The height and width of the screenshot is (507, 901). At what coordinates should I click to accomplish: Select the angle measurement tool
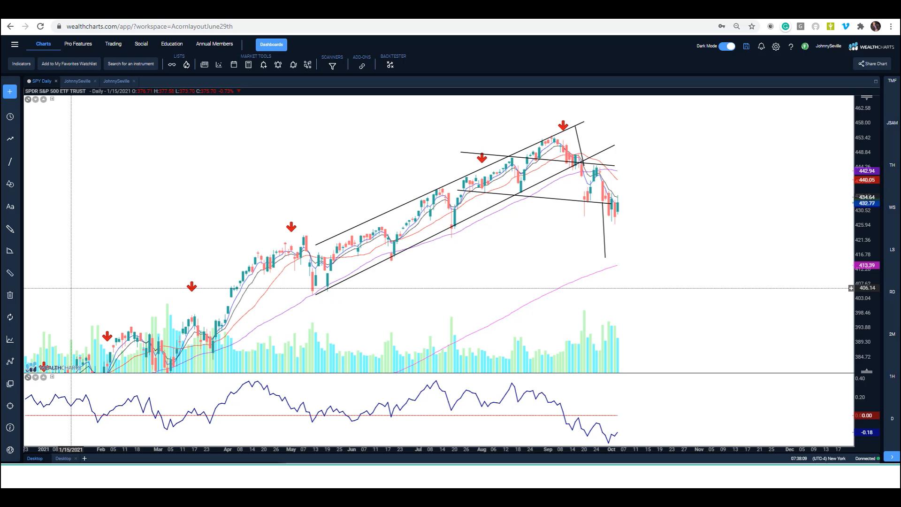pyautogui.click(x=10, y=251)
